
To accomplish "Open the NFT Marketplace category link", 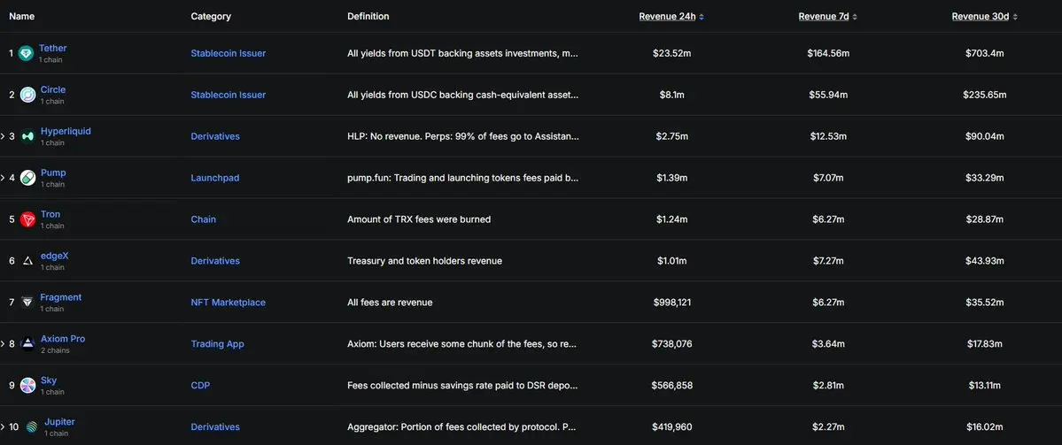I will (228, 303).
